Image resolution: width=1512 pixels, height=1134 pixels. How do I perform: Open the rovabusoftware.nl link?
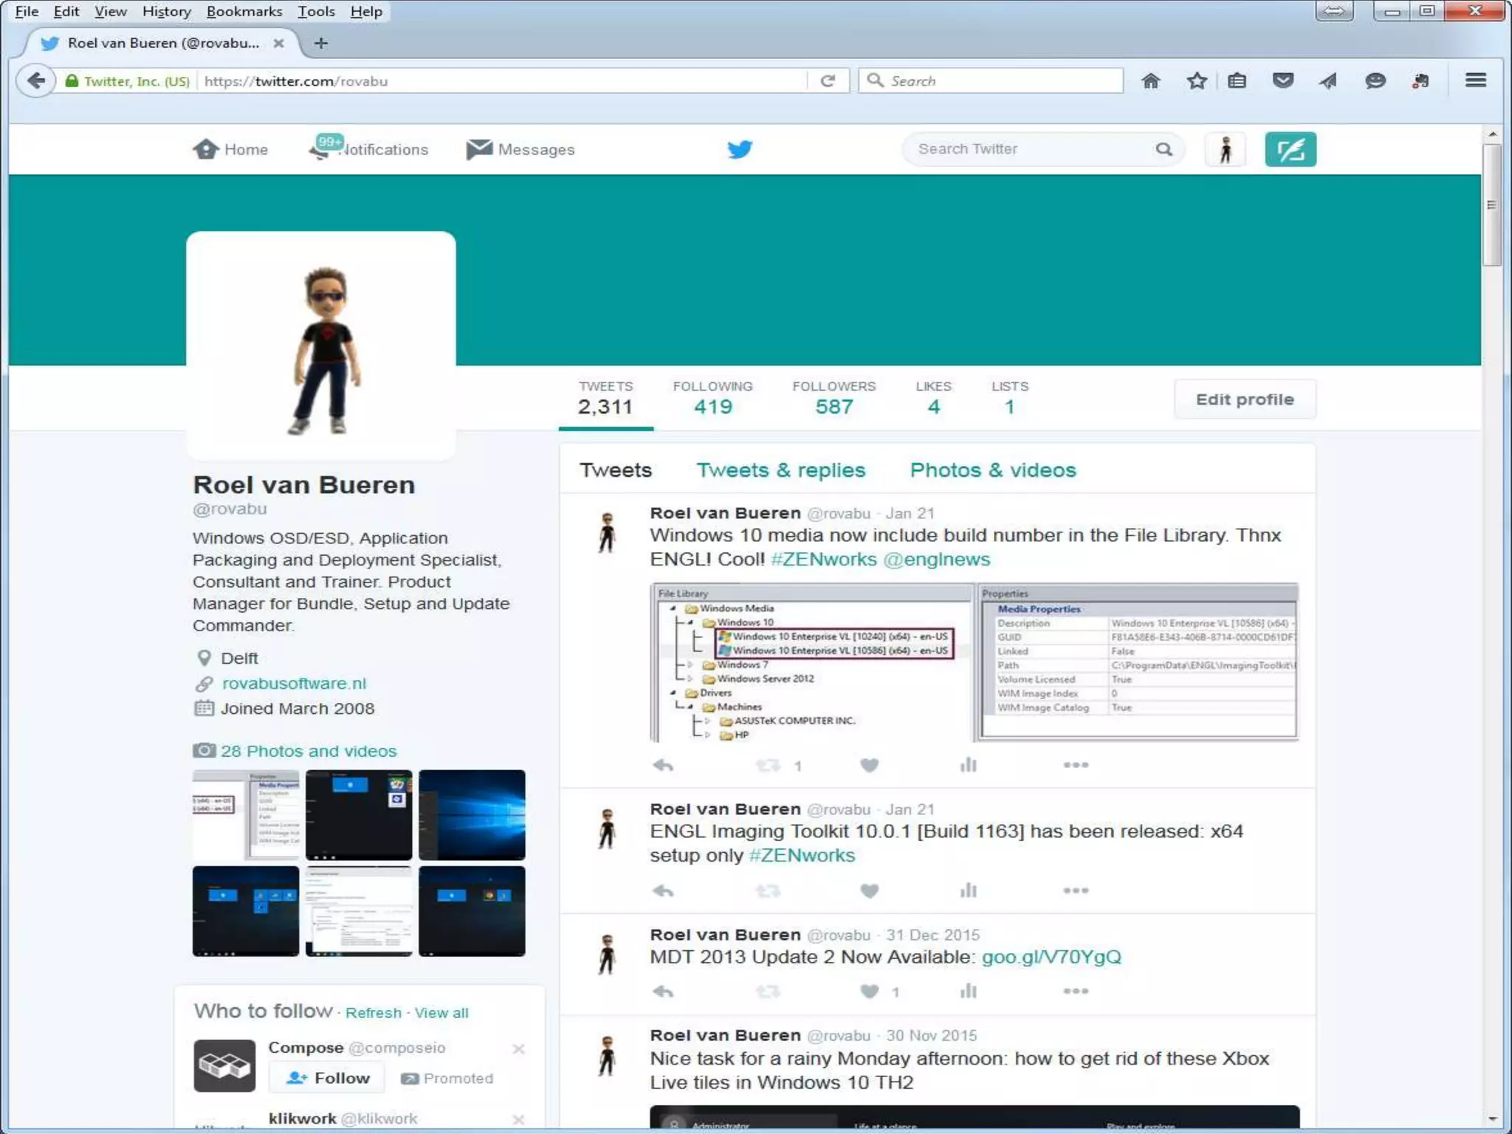click(x=294, y=684)
